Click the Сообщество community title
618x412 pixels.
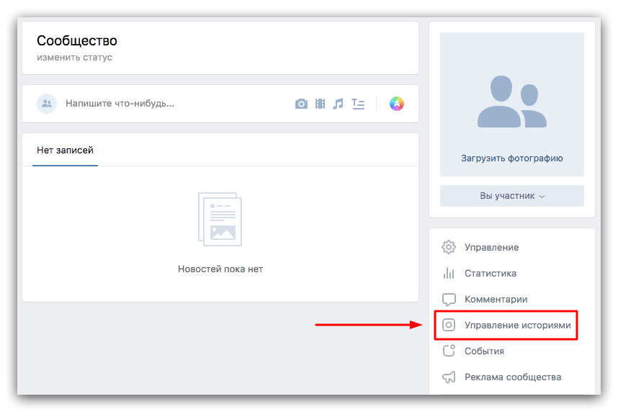click(x=77, y=40)
